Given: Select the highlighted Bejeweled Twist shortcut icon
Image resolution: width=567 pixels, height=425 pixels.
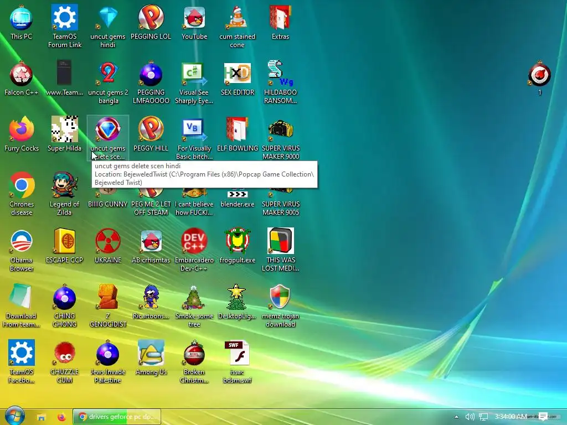Looking at the screenshot, I should (x=108, y=129).
